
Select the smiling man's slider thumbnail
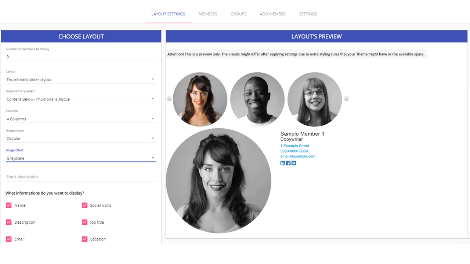coord(257,99)
